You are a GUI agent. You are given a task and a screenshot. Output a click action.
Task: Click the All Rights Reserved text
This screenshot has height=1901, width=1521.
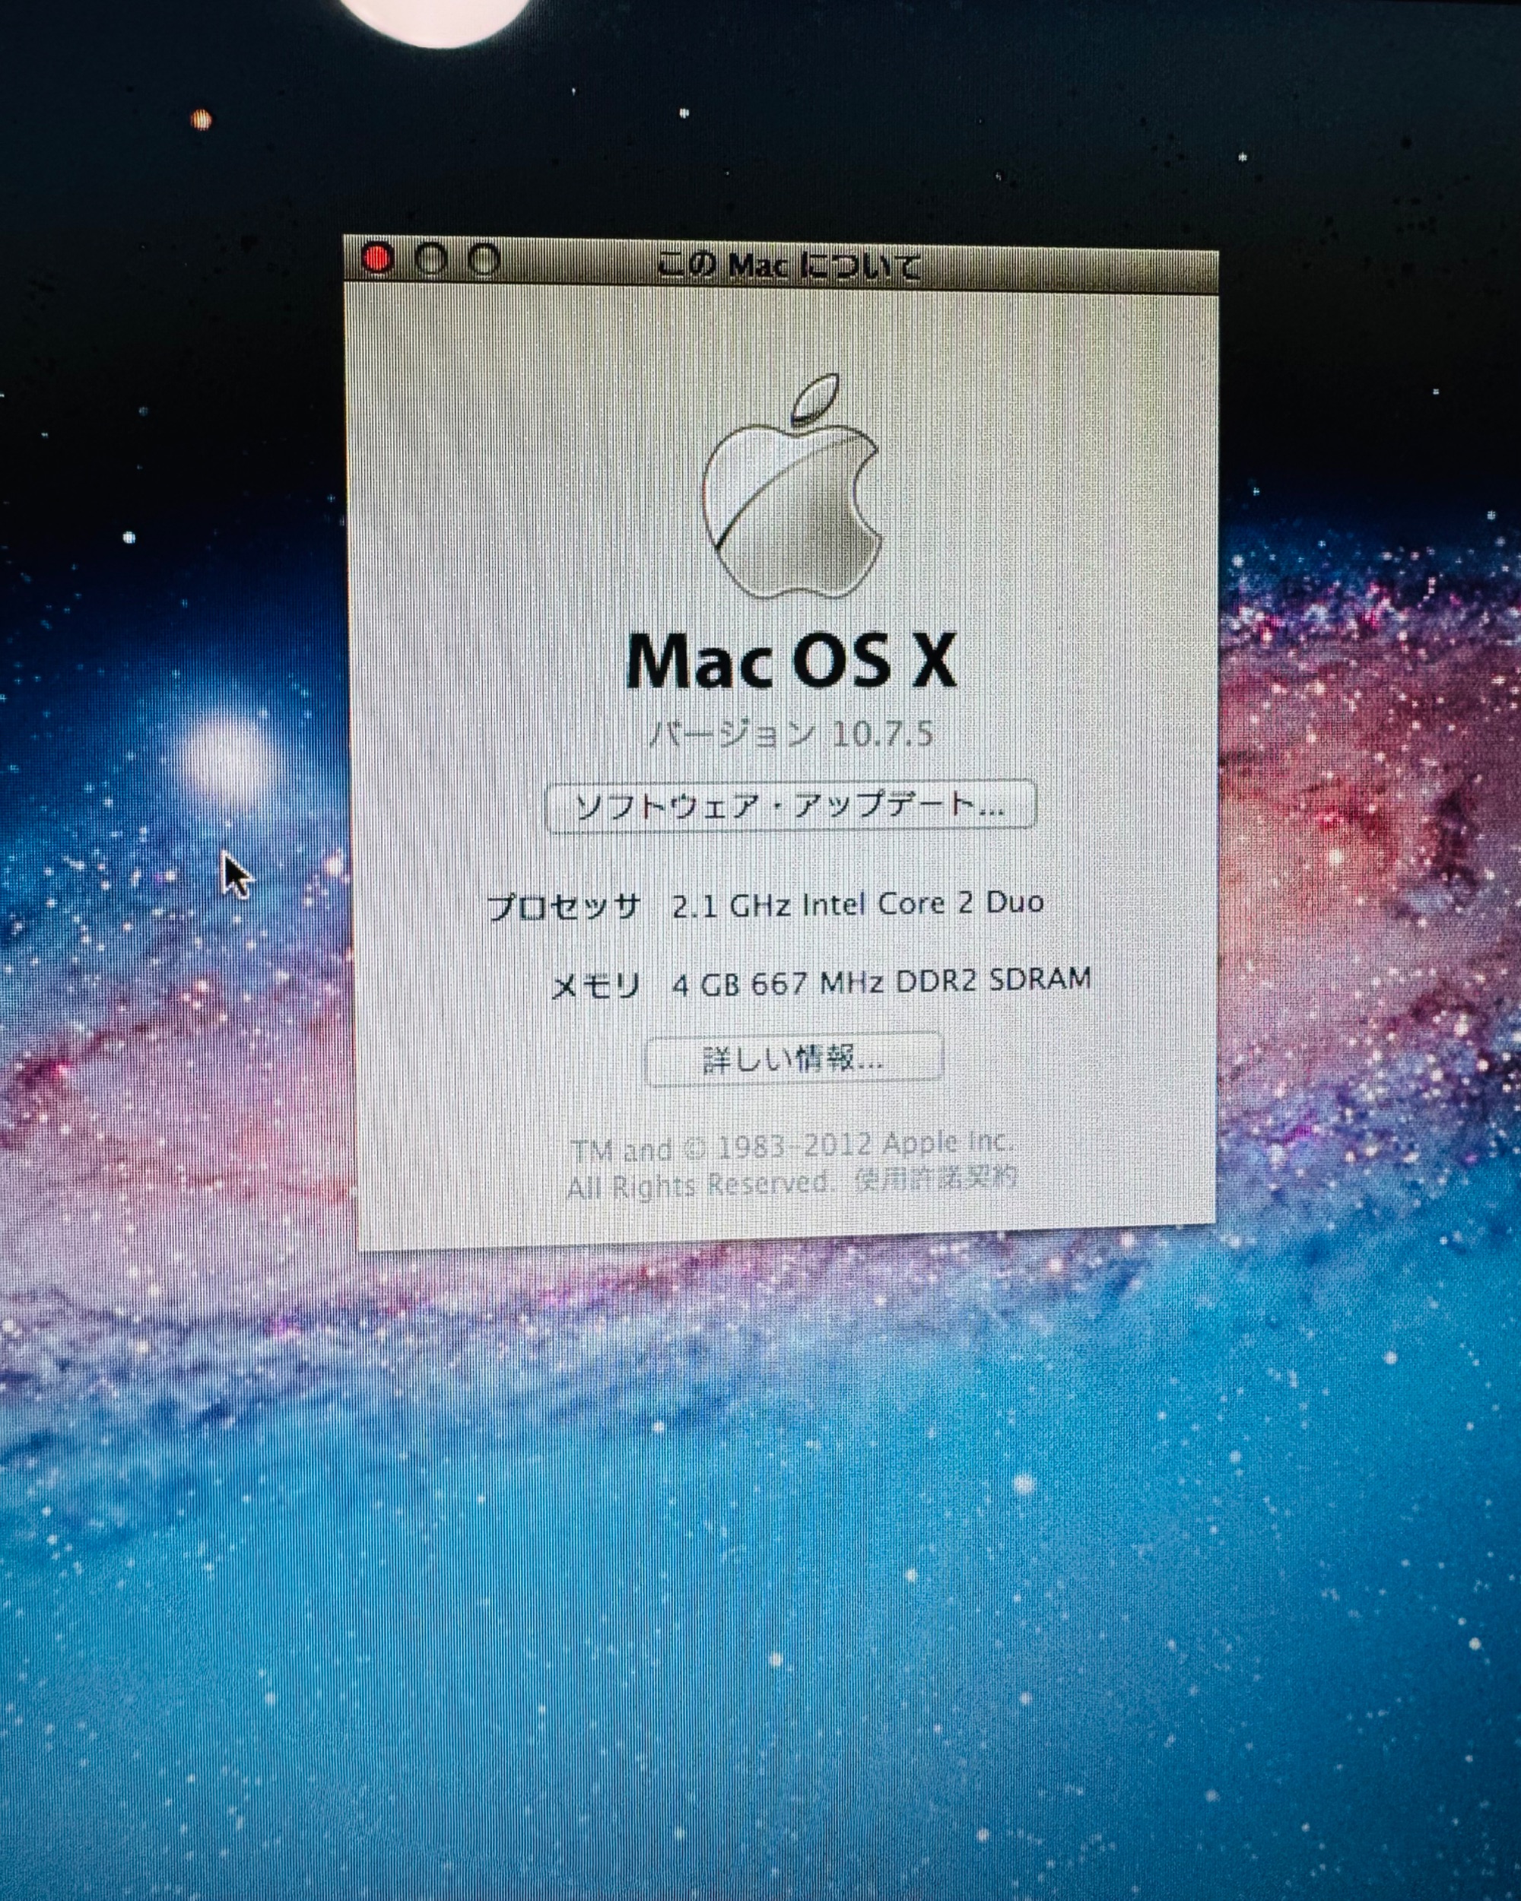[x=697, y=1184]
